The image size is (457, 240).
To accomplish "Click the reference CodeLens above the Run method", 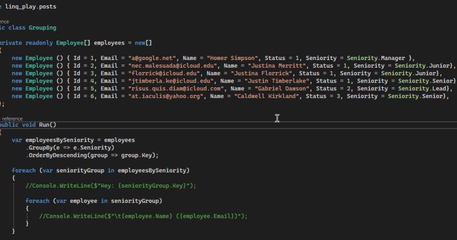I will (x=12, y=119).
